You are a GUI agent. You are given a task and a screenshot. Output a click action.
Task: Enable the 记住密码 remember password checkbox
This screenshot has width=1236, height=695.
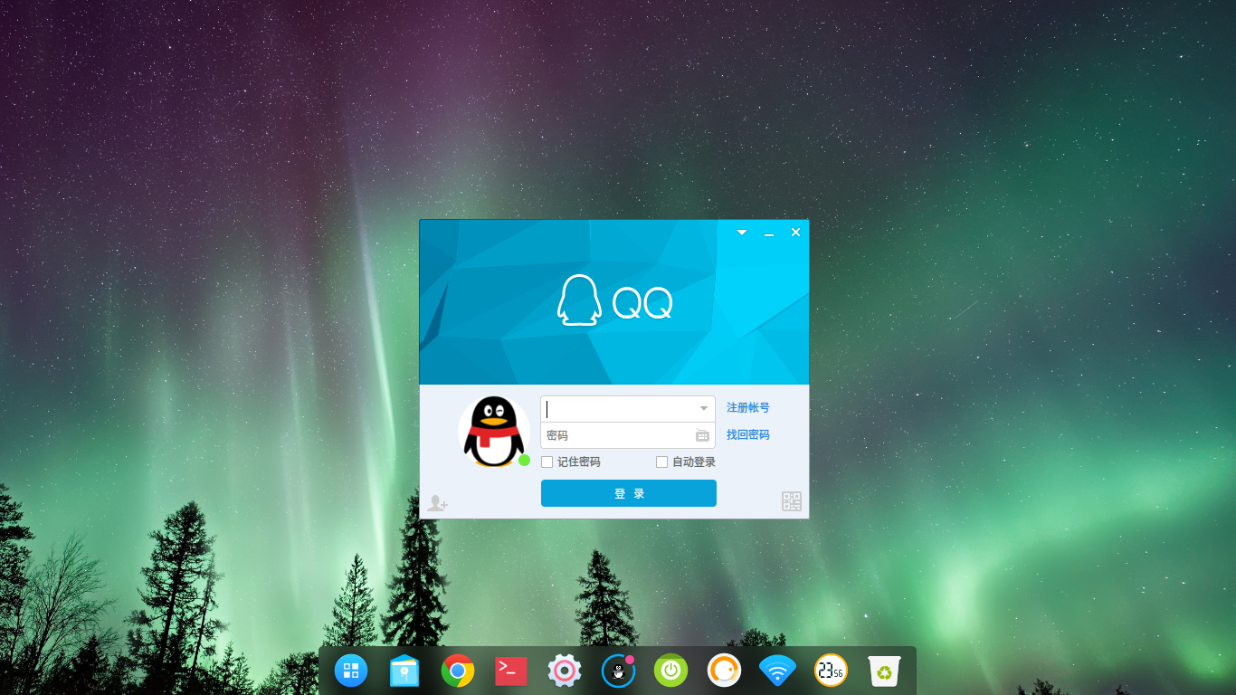547,462
